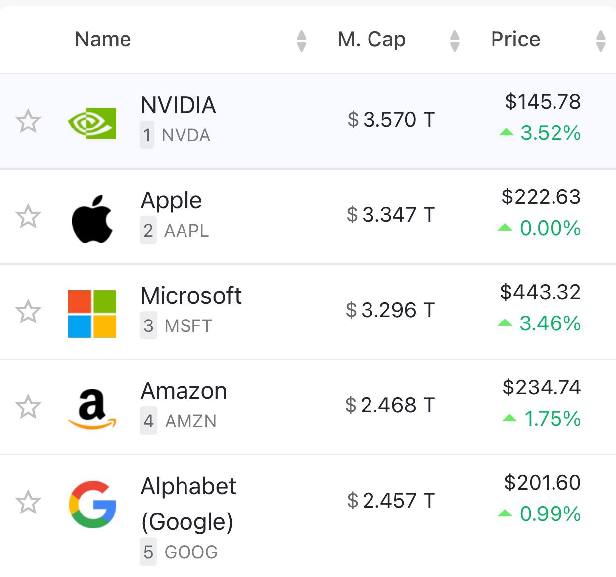Click the M. Cap column header
Viewport: 616px width, 577px height.
pyautogui.click(x=372, y=39)
